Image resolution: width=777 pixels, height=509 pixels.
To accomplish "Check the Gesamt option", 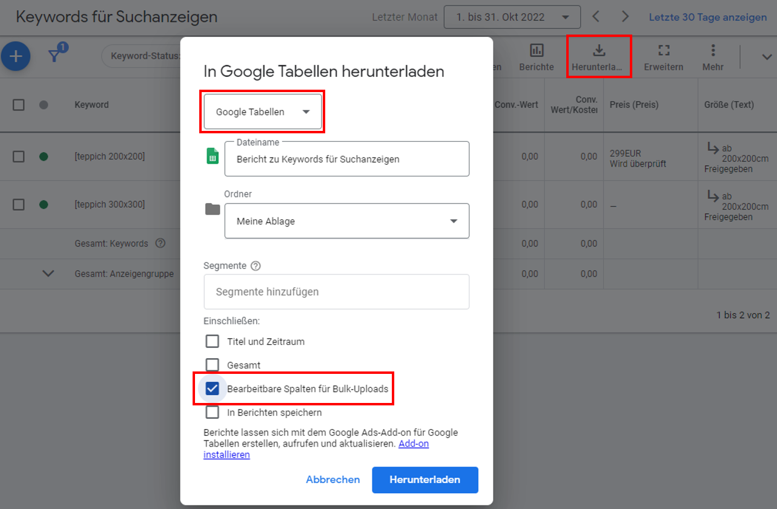I will click(x=212, y=365).
